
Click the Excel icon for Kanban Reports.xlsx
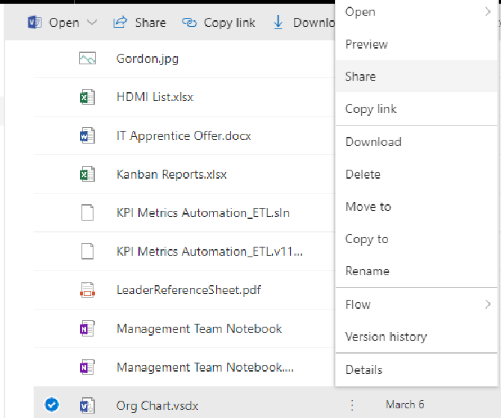point(87,174)
